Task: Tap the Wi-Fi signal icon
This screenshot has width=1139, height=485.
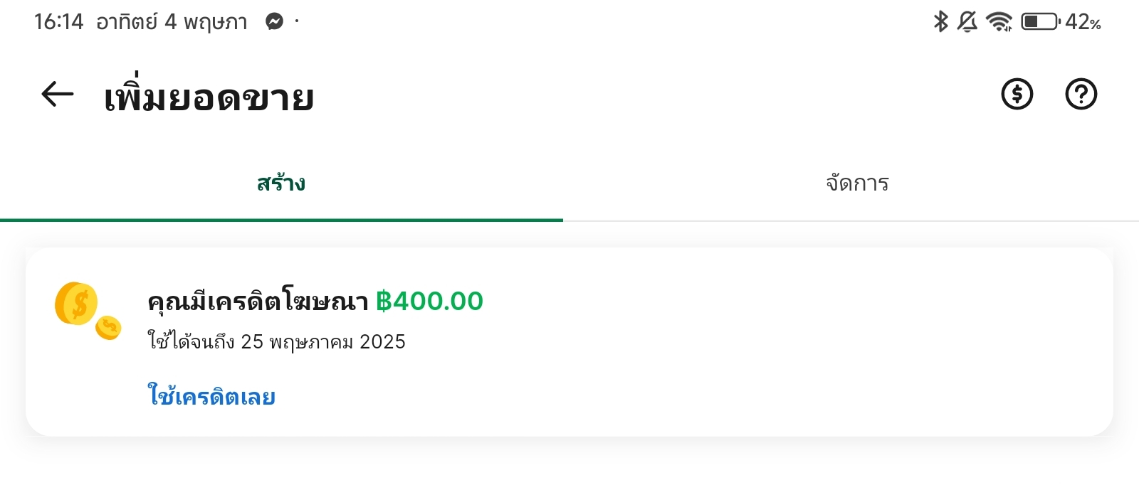Action: point(1000,22)
